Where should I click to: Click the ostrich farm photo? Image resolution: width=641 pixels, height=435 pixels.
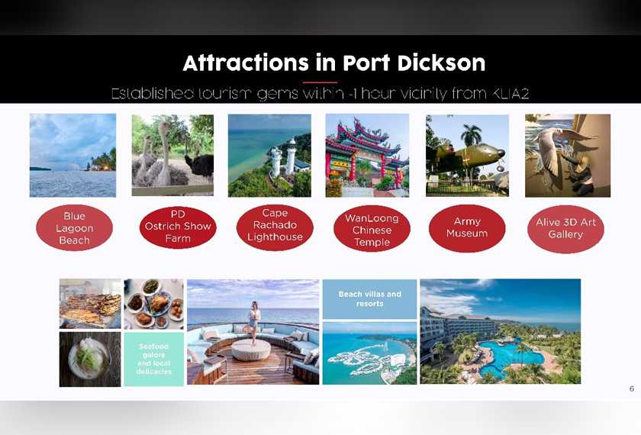(172, 155)
